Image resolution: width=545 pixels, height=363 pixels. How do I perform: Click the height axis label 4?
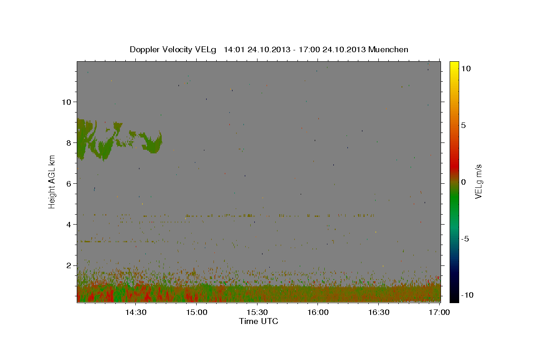(x=68, y=224)
